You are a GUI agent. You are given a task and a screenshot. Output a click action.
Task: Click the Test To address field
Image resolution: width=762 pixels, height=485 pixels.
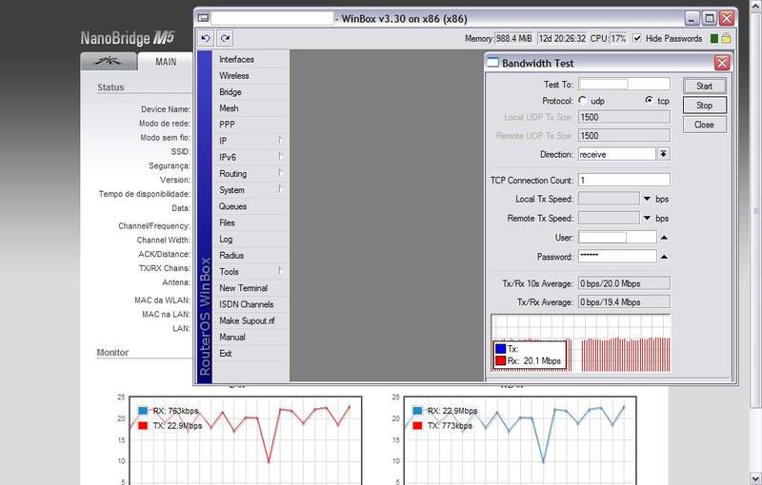point(624,85)
